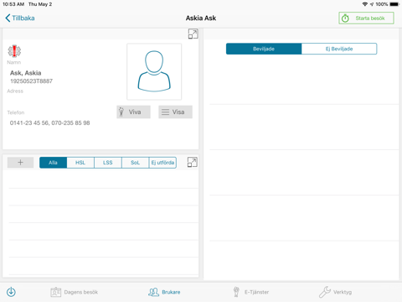Open the Verktyg tools tab
Screen dimensions: 402x302
point(335,292)
